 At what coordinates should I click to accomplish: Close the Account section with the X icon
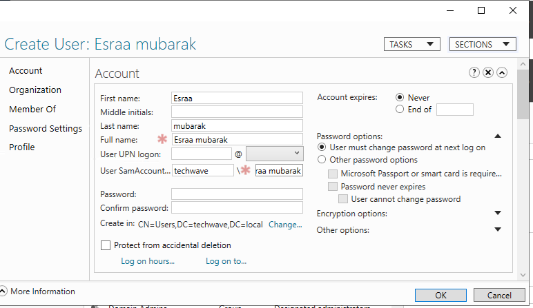click(488, 73)
